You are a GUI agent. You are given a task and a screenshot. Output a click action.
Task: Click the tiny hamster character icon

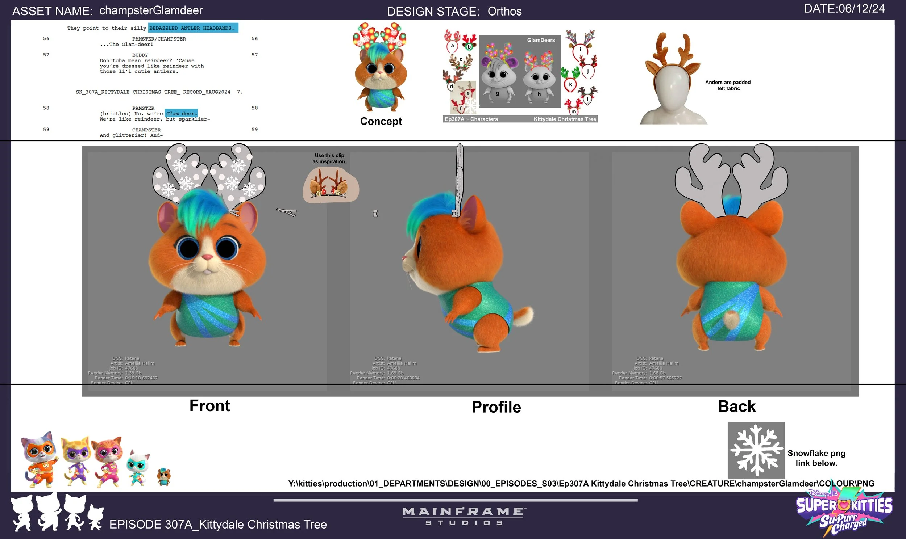(x=163, y=477)
